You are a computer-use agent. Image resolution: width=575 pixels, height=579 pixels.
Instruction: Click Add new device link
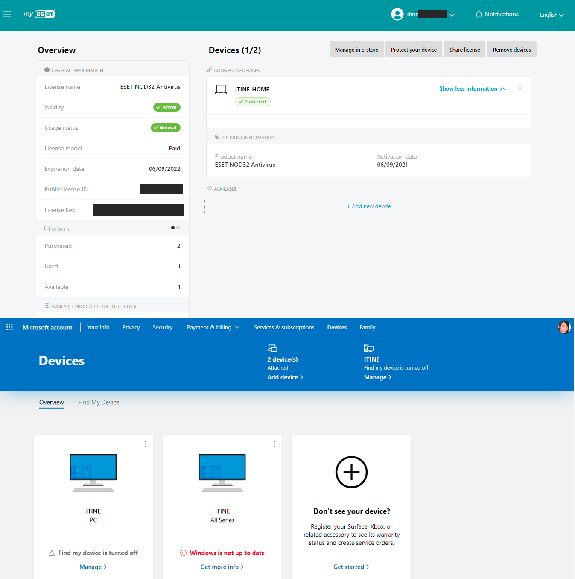click(369, 206)
